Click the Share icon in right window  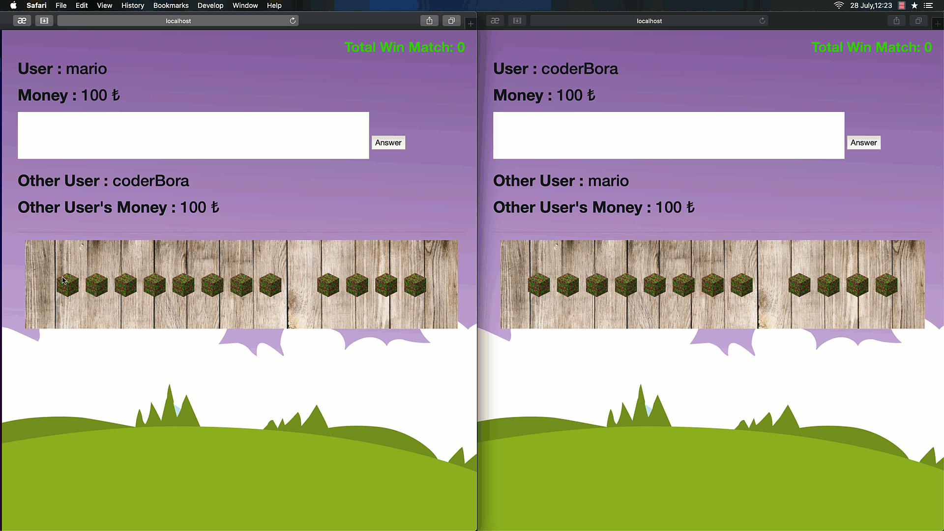click(x=896, y=21)
